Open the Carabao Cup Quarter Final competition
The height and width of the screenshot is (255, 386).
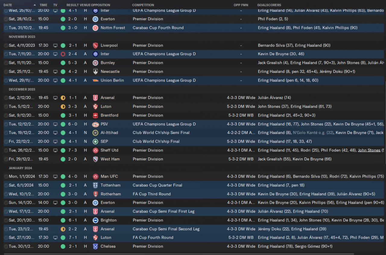click(x=157, y=185)
